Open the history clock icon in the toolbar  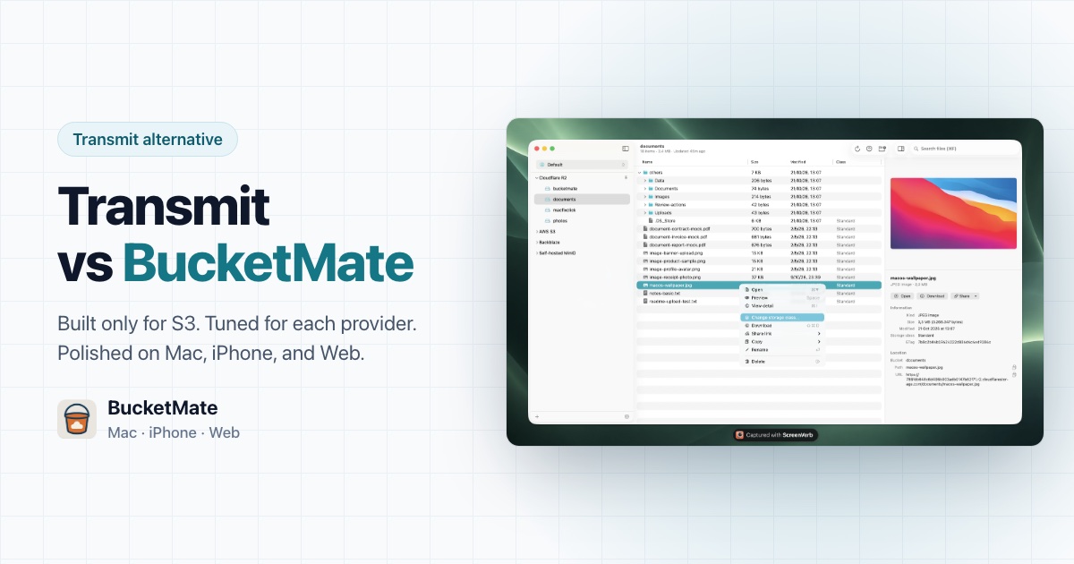click(869, 149)
